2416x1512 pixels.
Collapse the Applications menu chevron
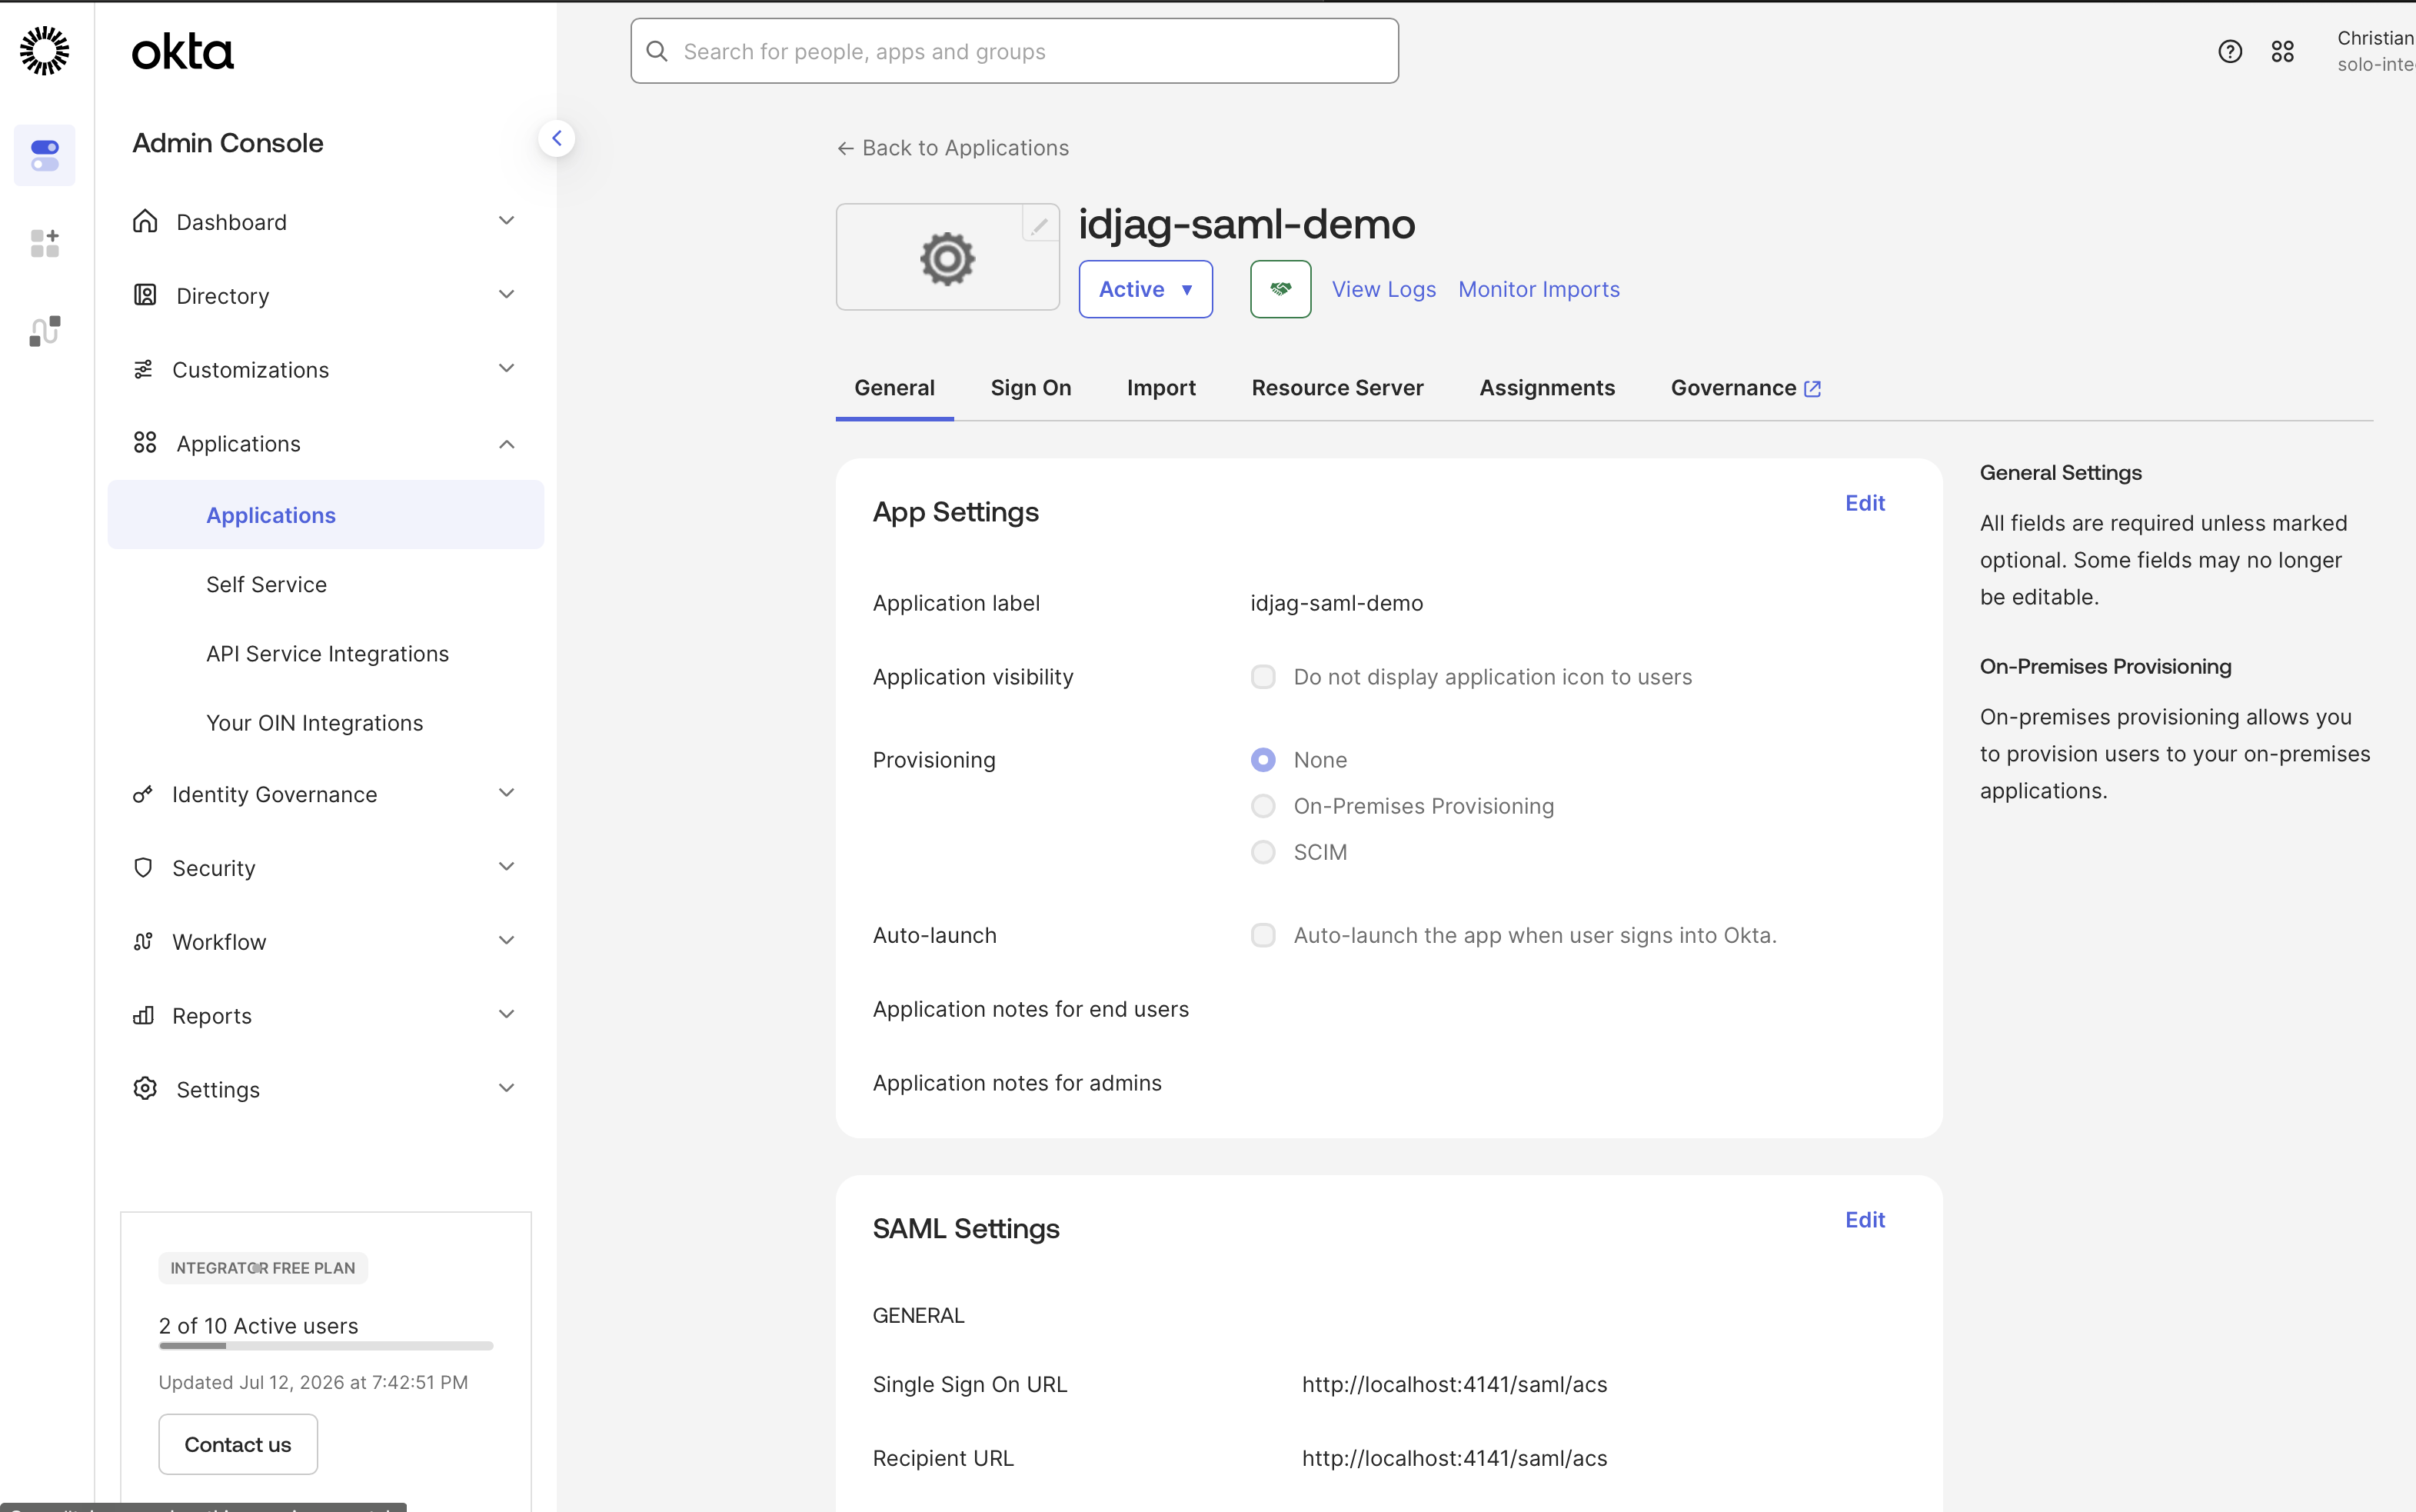coord(507,444)
